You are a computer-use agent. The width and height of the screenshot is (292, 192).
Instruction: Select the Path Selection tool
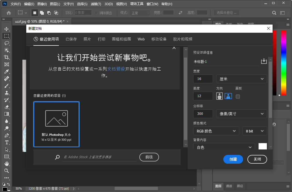(7, 149)
